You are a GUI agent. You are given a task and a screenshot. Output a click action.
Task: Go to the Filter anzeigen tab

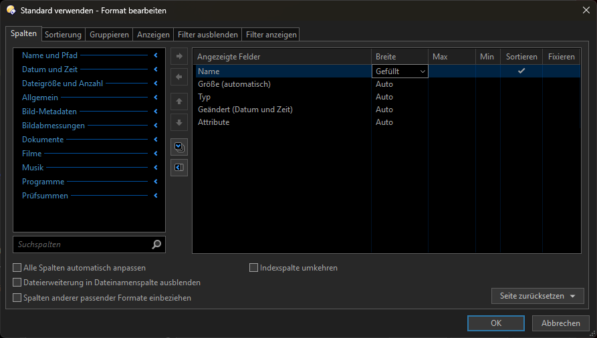click(271, 35)
